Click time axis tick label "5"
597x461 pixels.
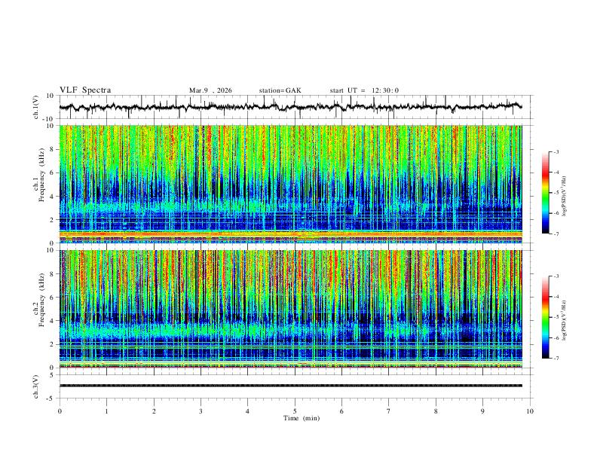(x=295, y=411)
